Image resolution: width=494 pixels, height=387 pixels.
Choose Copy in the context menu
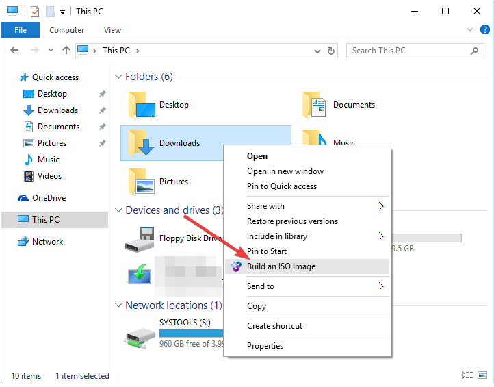(x=257, y=306)
